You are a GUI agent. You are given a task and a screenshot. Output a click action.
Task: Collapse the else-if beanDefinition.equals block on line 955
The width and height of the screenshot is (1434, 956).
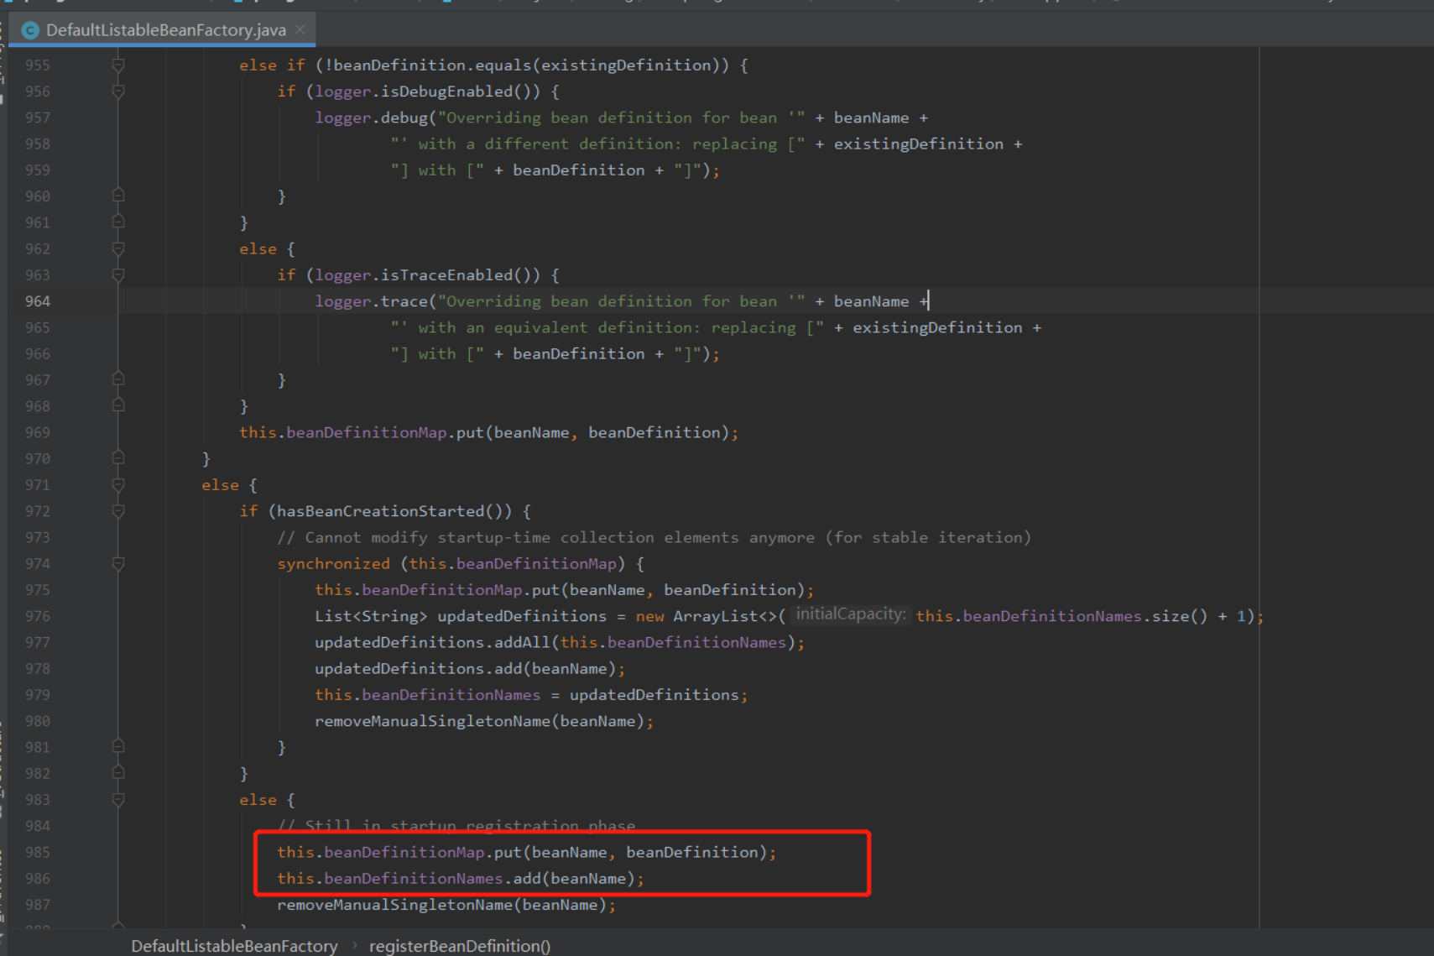[117, 65]
